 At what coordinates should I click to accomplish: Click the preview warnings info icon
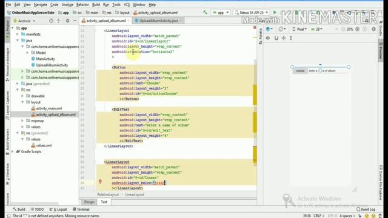[373, 29]
